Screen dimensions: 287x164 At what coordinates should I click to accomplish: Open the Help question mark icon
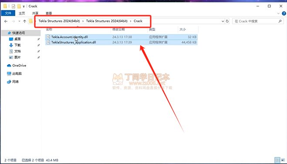(284, 13)
